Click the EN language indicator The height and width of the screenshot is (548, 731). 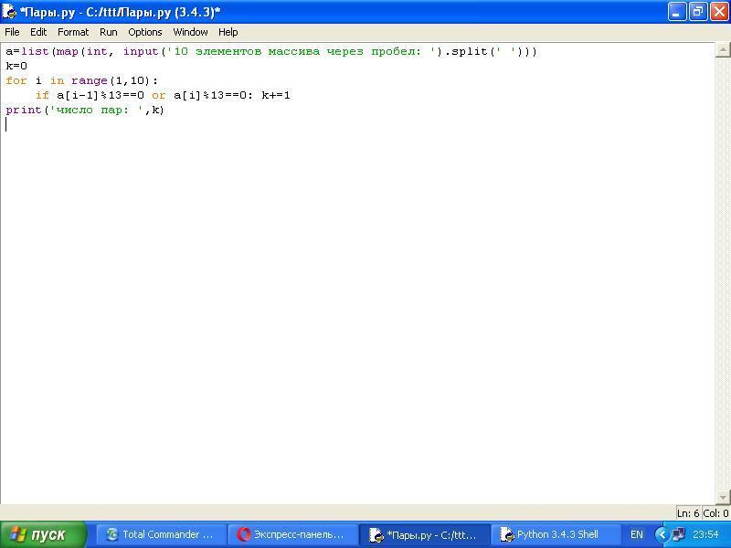[637, 534]
